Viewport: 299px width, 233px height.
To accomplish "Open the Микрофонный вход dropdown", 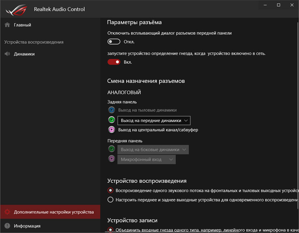I will [x=147, y=159].
